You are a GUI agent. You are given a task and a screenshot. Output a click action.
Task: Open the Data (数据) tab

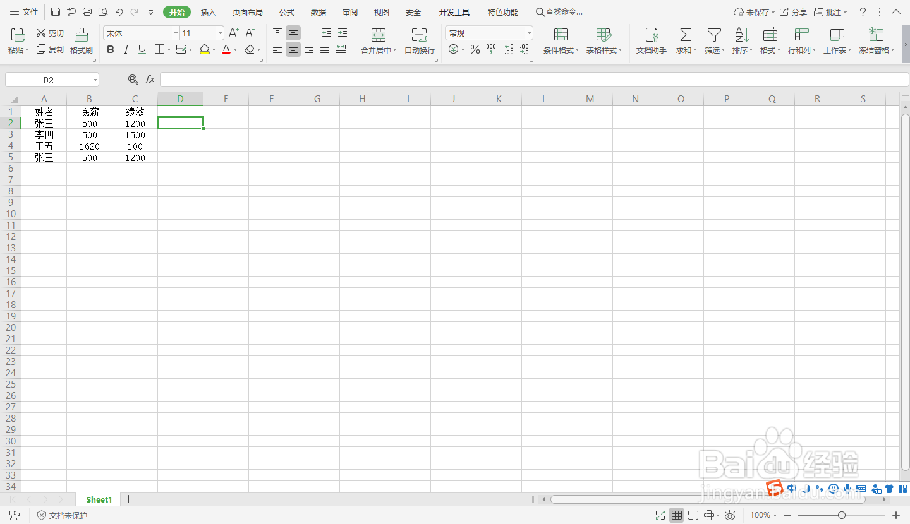click(318, 12)
